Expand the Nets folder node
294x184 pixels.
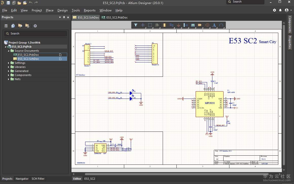9,79
